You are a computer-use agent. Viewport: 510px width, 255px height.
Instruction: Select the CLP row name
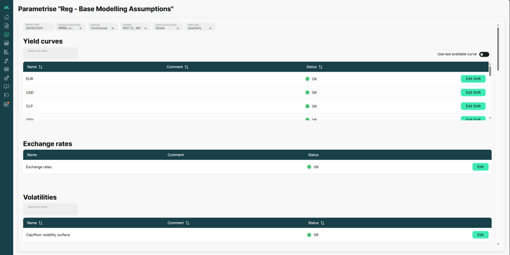coord(29,106)
